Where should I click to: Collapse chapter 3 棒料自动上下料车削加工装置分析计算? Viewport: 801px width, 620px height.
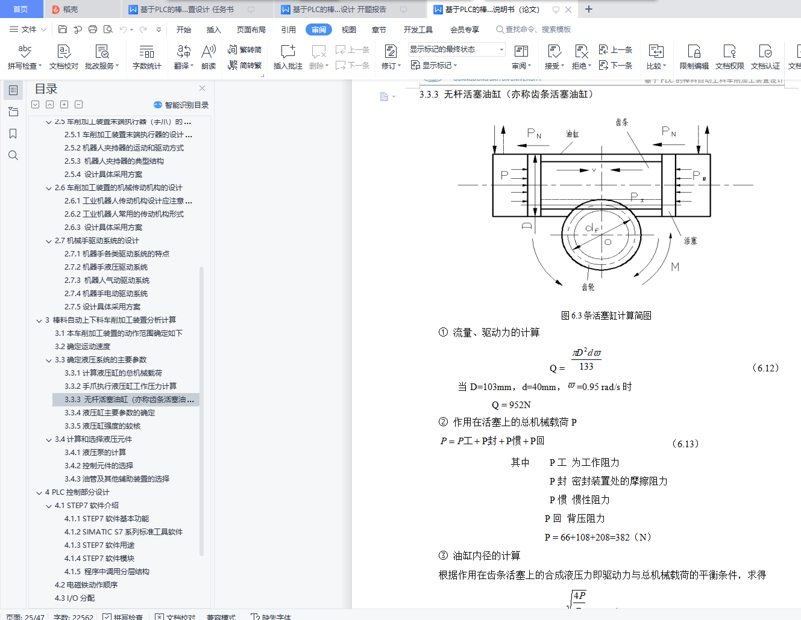[39, 320]
